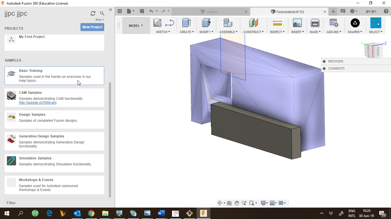The width and height of the screenshot is (391, 219).
Task: Switch to the Fusionsketch*(1) tab
Action: point(289,12)
